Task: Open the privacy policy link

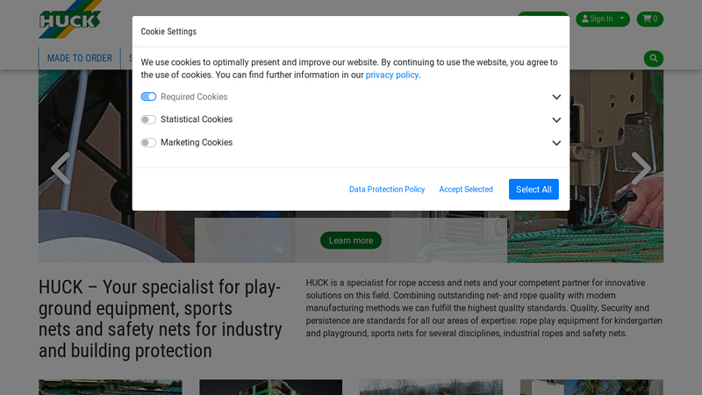Action: 391,75
